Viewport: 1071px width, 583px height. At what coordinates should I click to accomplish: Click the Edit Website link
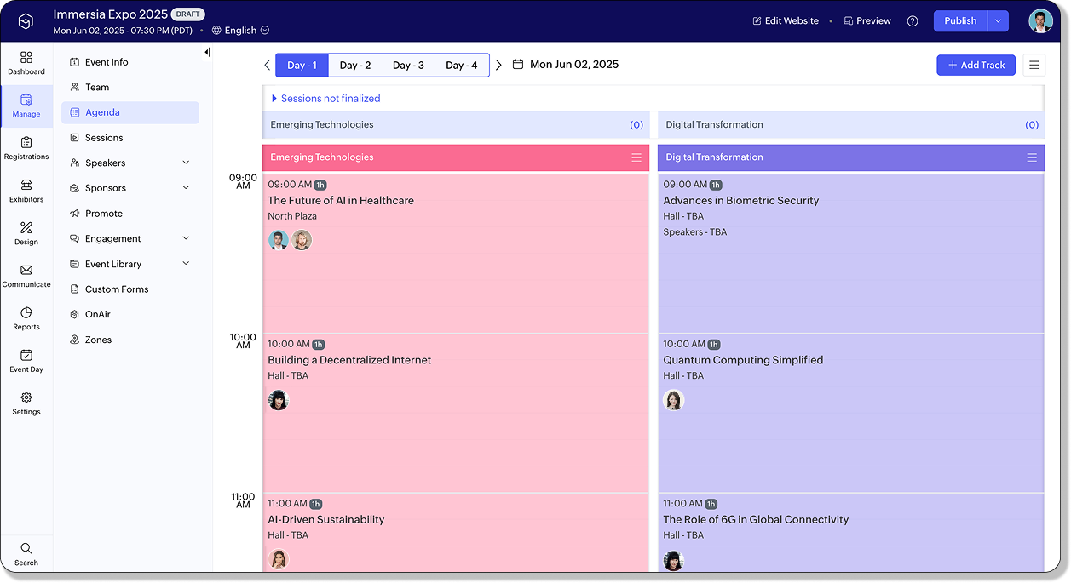[786, 21]
